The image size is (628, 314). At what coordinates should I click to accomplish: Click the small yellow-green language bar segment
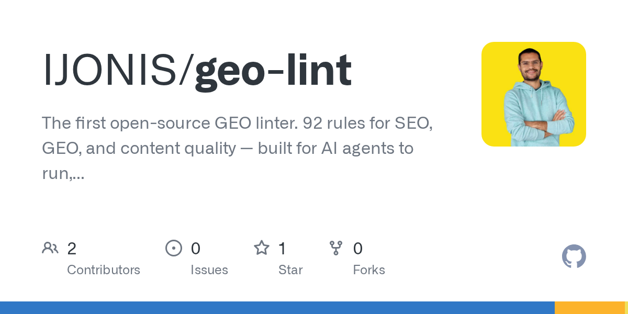pos(626,308)
